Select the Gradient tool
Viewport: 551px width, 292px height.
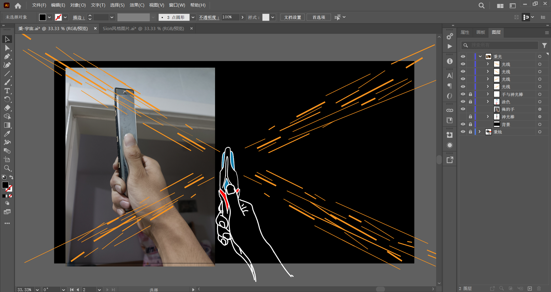(x=7, y=125)
